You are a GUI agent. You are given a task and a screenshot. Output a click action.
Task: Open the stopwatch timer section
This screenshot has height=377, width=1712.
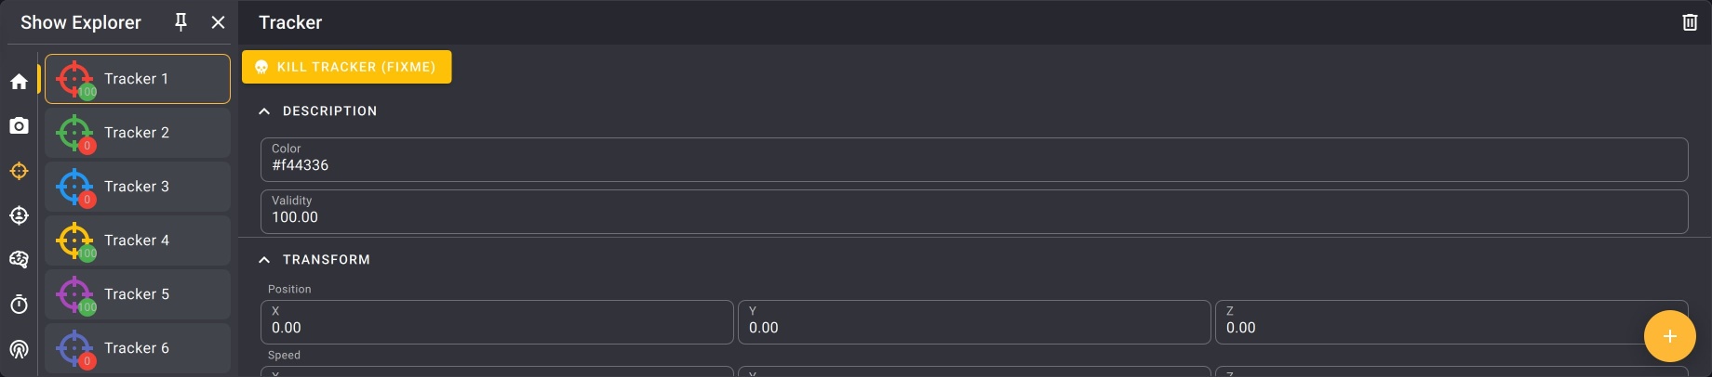(x=19, y=305)
